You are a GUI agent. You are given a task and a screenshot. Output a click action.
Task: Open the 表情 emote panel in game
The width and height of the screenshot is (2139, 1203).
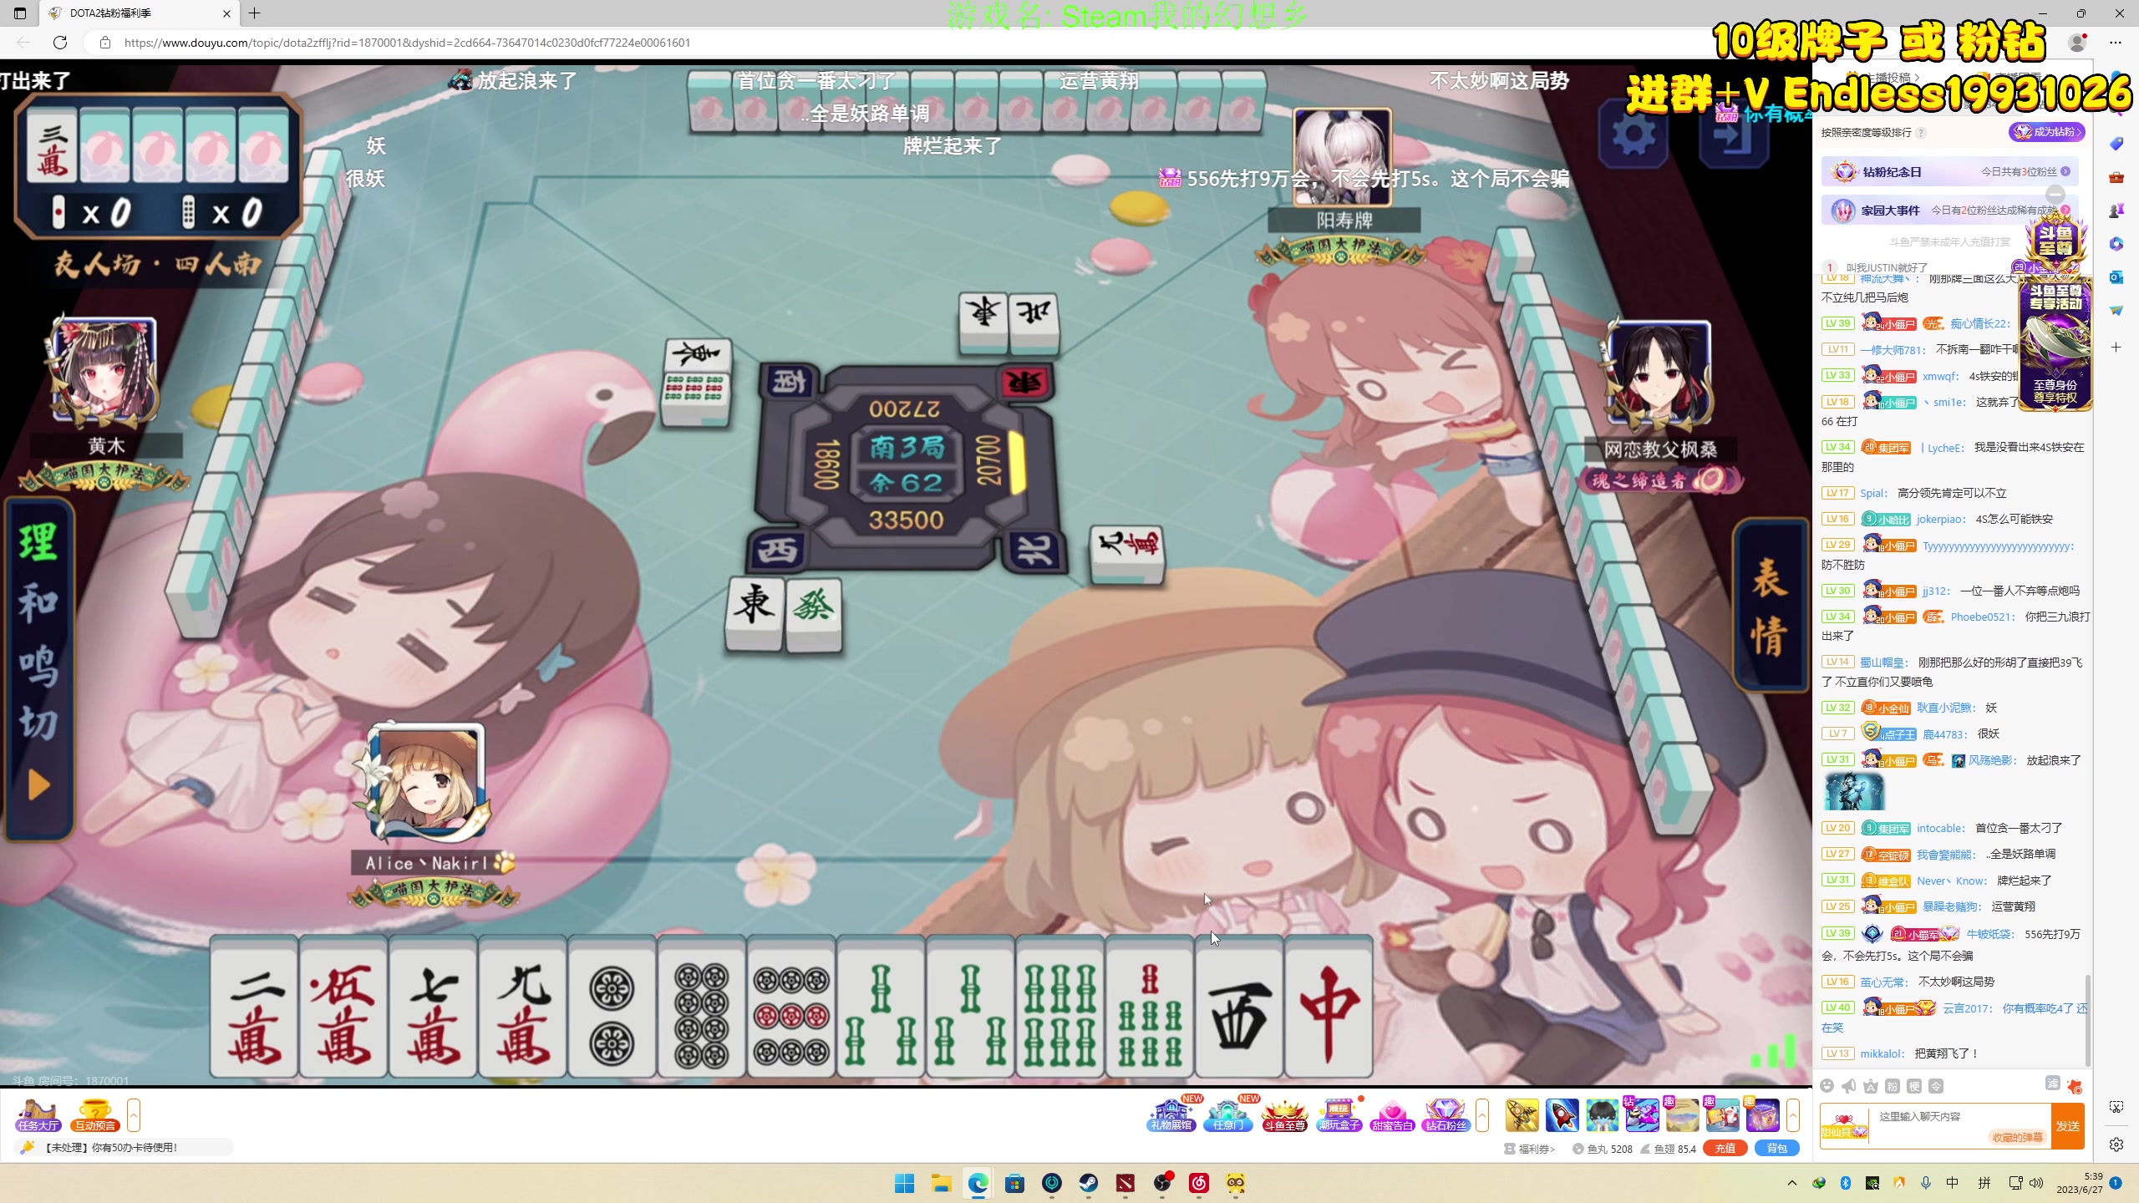tap(1769, 606)
